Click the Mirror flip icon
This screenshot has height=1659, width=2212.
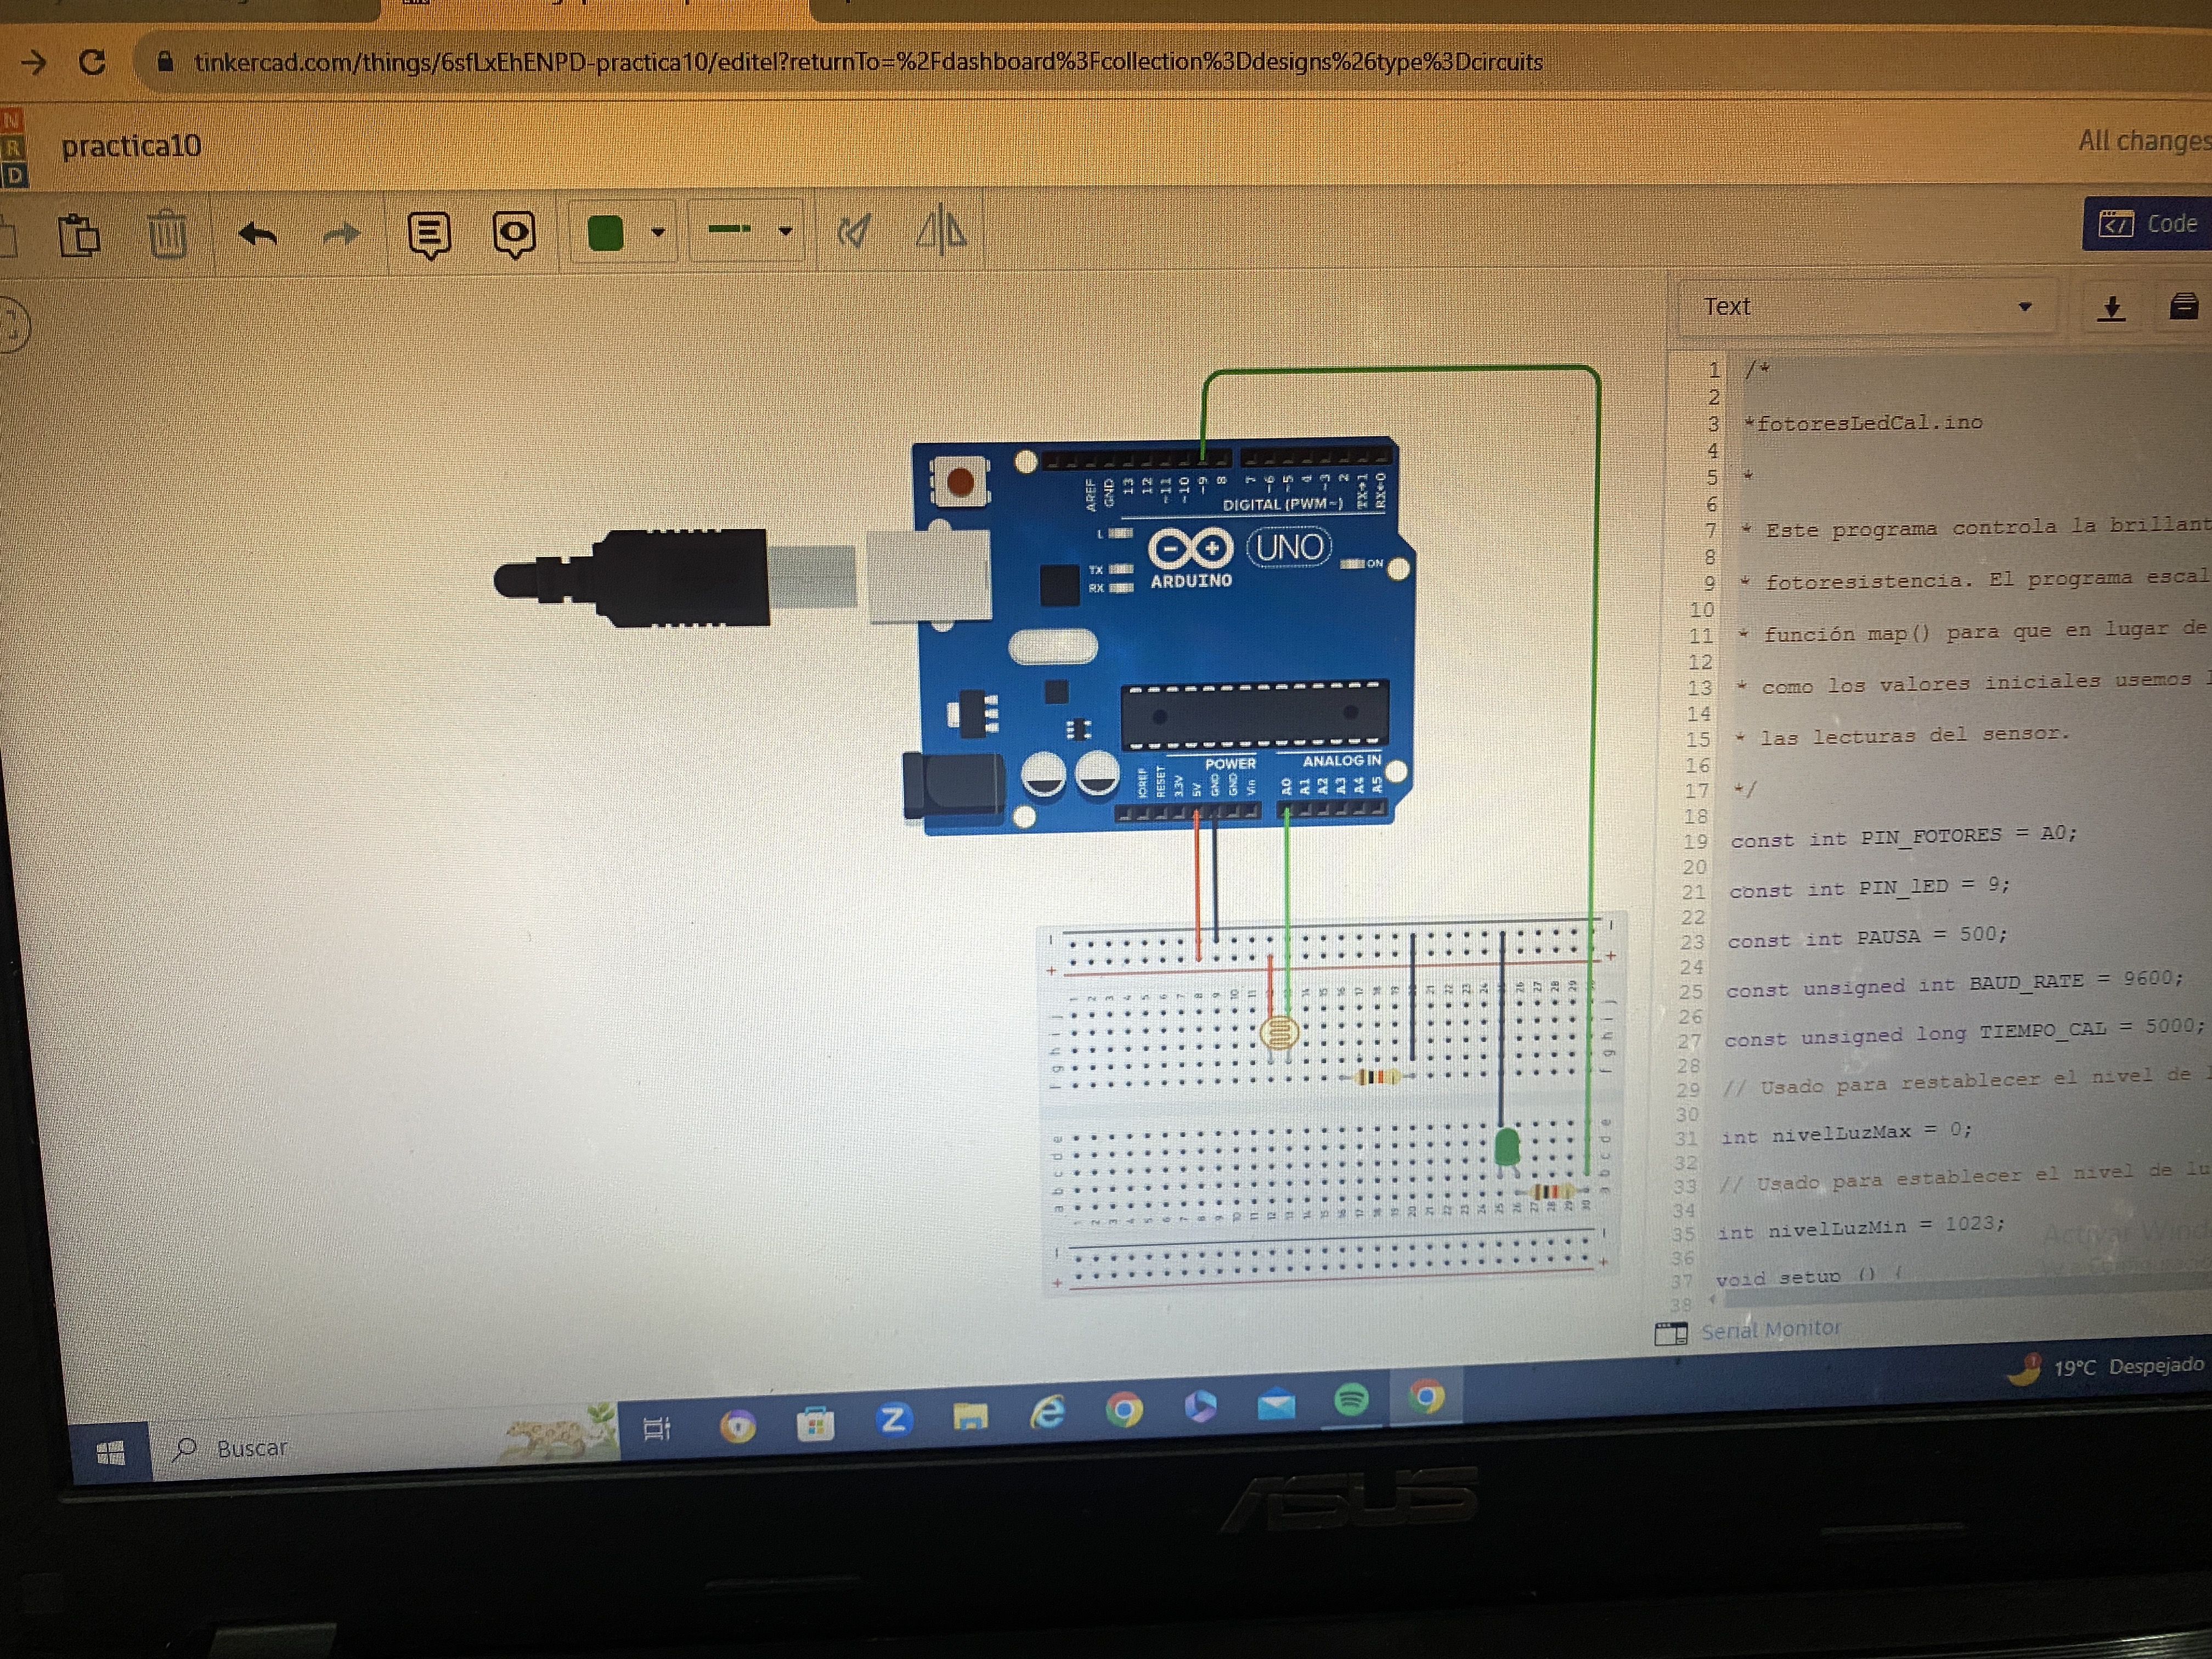pyautogui.click(x=941, y=232)
